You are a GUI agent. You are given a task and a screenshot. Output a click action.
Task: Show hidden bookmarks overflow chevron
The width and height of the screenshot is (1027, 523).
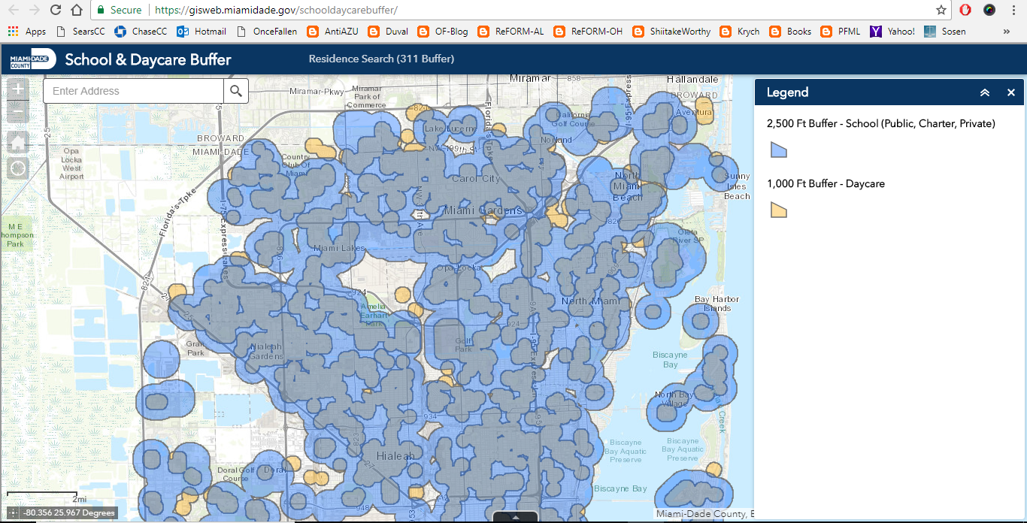[x=1007, y=32]
